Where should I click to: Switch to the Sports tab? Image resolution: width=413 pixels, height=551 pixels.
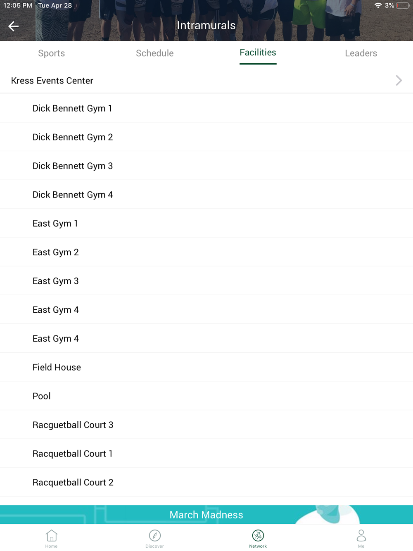pyautogui.click(x=52, y=53)
